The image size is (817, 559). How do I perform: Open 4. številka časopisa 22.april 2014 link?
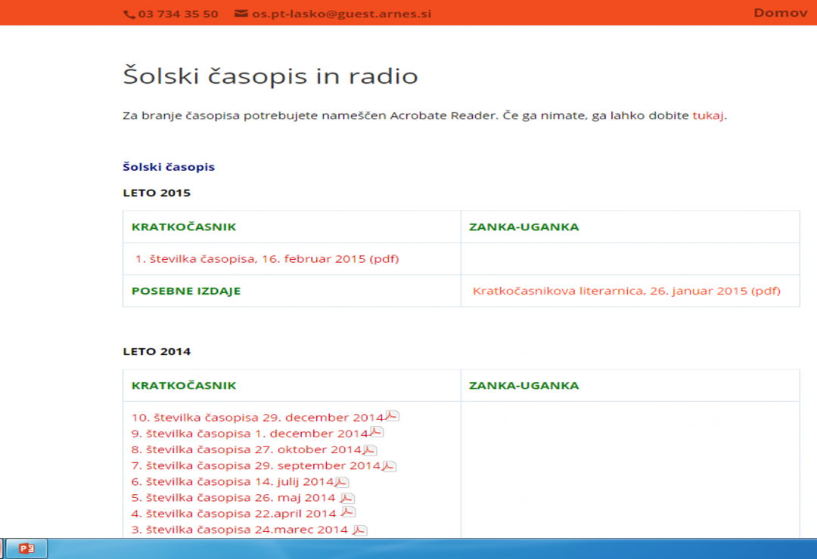click(234, 514)
